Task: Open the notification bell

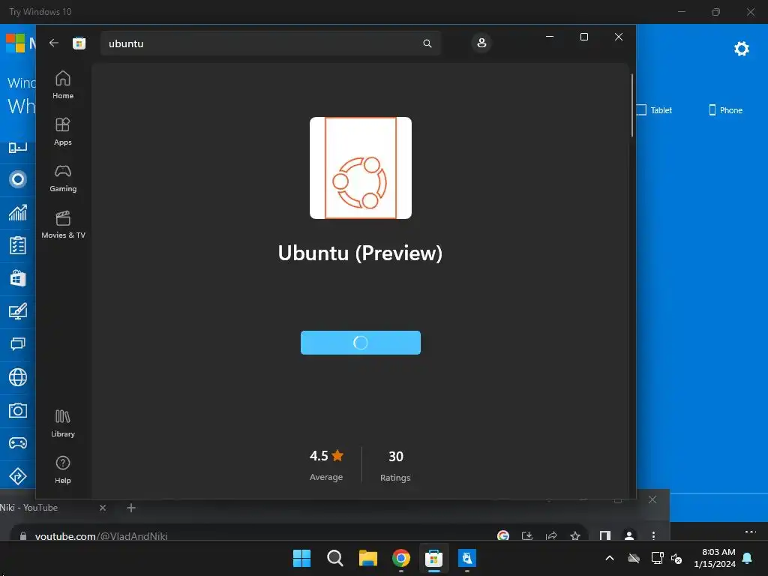Action: 748,558
